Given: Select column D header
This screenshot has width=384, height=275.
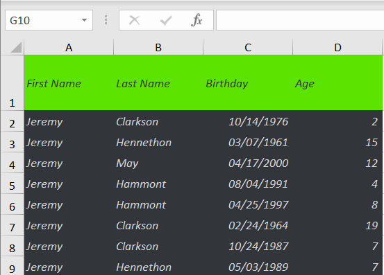Looking at the screenshot, I should pos(337,47).
